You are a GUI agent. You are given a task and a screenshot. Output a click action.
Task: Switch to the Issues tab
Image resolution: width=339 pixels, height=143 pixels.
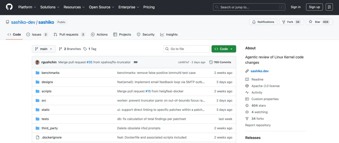click(37, 34)
